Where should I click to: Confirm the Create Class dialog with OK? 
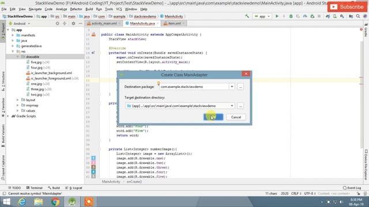coord(213,117)
